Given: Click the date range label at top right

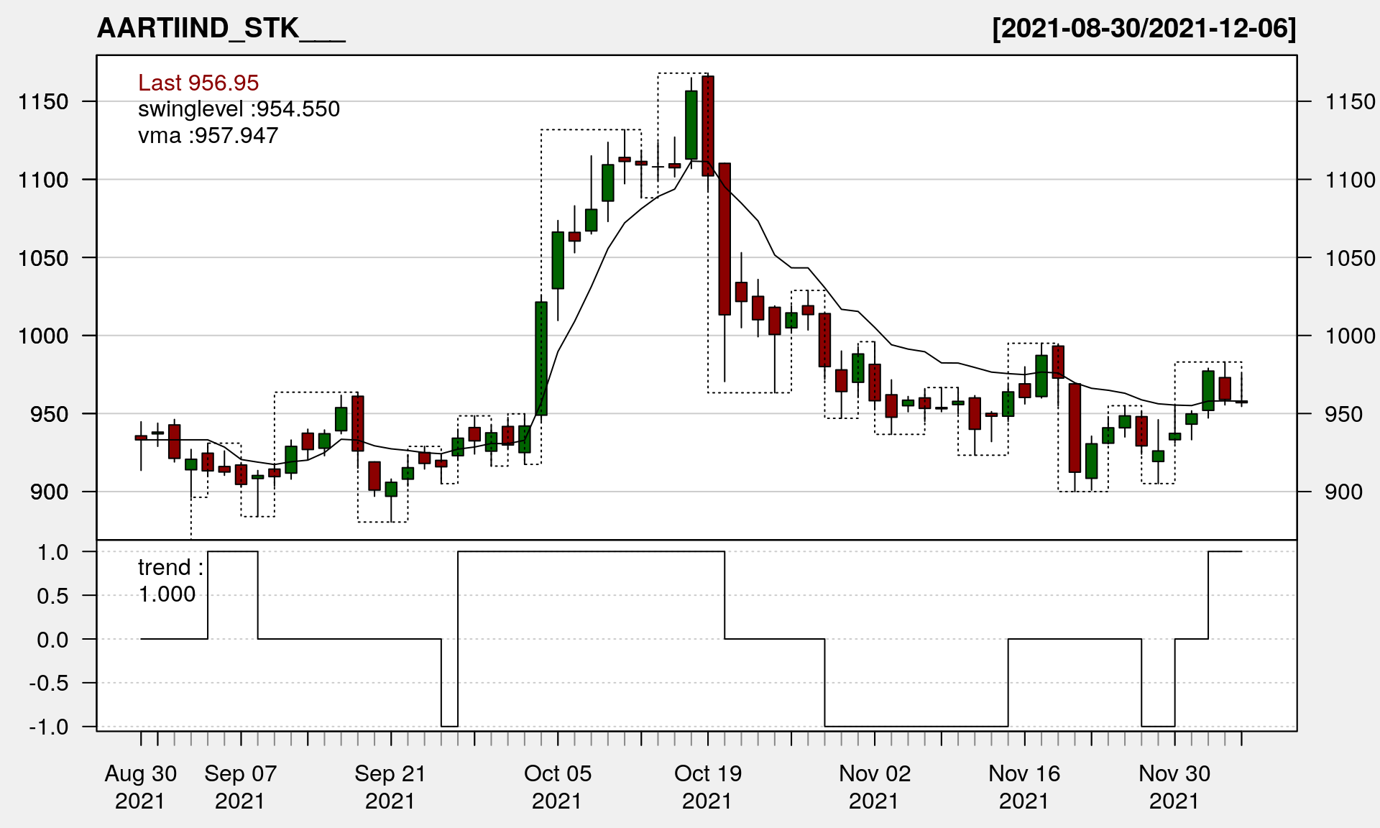Looking at the screenshot, I should (x=1144, y=28).
